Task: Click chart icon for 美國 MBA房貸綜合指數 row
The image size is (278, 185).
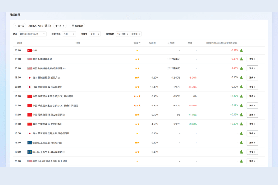Action: coord(241,161)
